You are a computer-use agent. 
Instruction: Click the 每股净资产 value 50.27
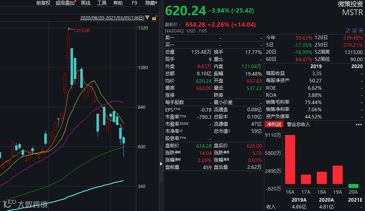tap(315, 81)
